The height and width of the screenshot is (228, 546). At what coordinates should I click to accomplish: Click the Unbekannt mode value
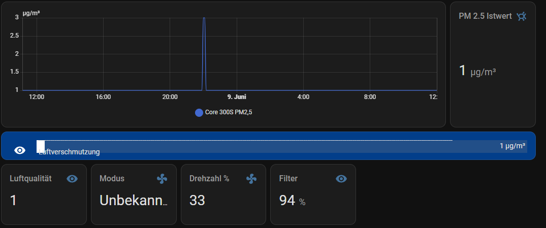point(134,201)
